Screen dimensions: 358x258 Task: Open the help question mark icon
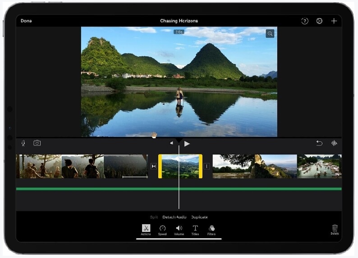click(x=305, y=21)
